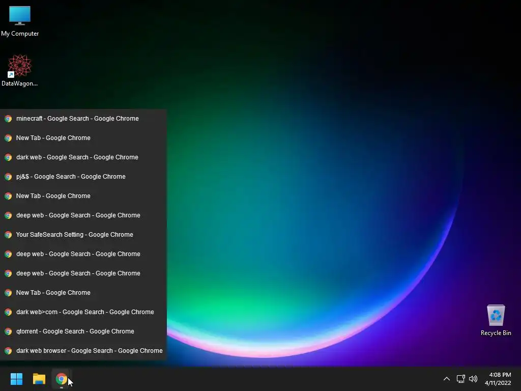Click Chrome icon beside the pj&$ entry
Screen dimensions: 521x391
[x=8, y=177]
